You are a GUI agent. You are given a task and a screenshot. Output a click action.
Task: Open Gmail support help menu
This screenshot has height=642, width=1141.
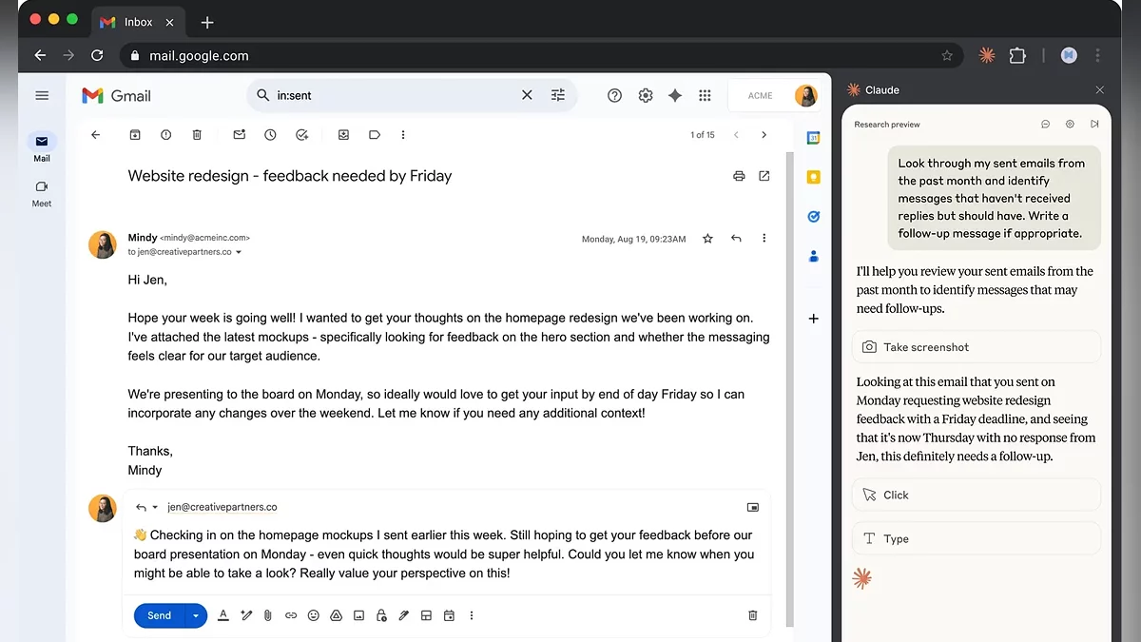point(614,95)
